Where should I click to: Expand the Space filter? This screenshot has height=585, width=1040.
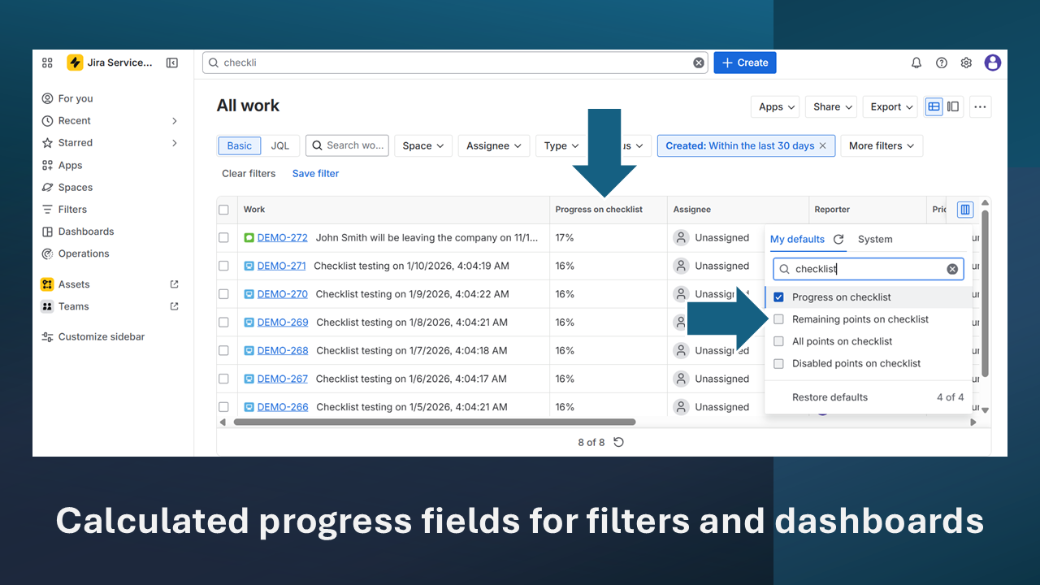[422, 145]
